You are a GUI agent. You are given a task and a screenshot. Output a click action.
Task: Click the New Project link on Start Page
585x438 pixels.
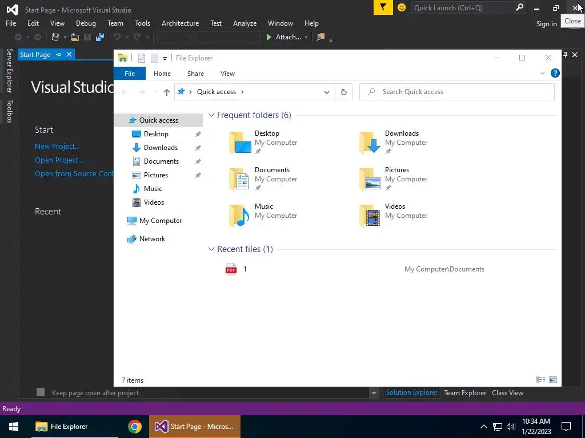coord(57,147)
